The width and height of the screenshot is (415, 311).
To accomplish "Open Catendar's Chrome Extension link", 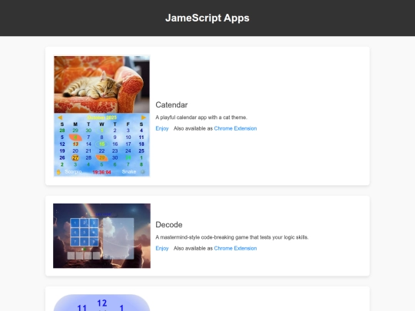I will tap(235, 128).
